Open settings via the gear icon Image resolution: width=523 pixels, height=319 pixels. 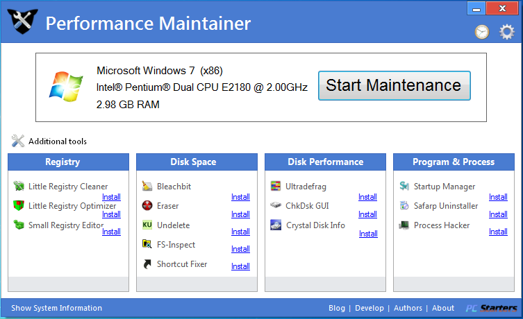click(x=506, y=32)
